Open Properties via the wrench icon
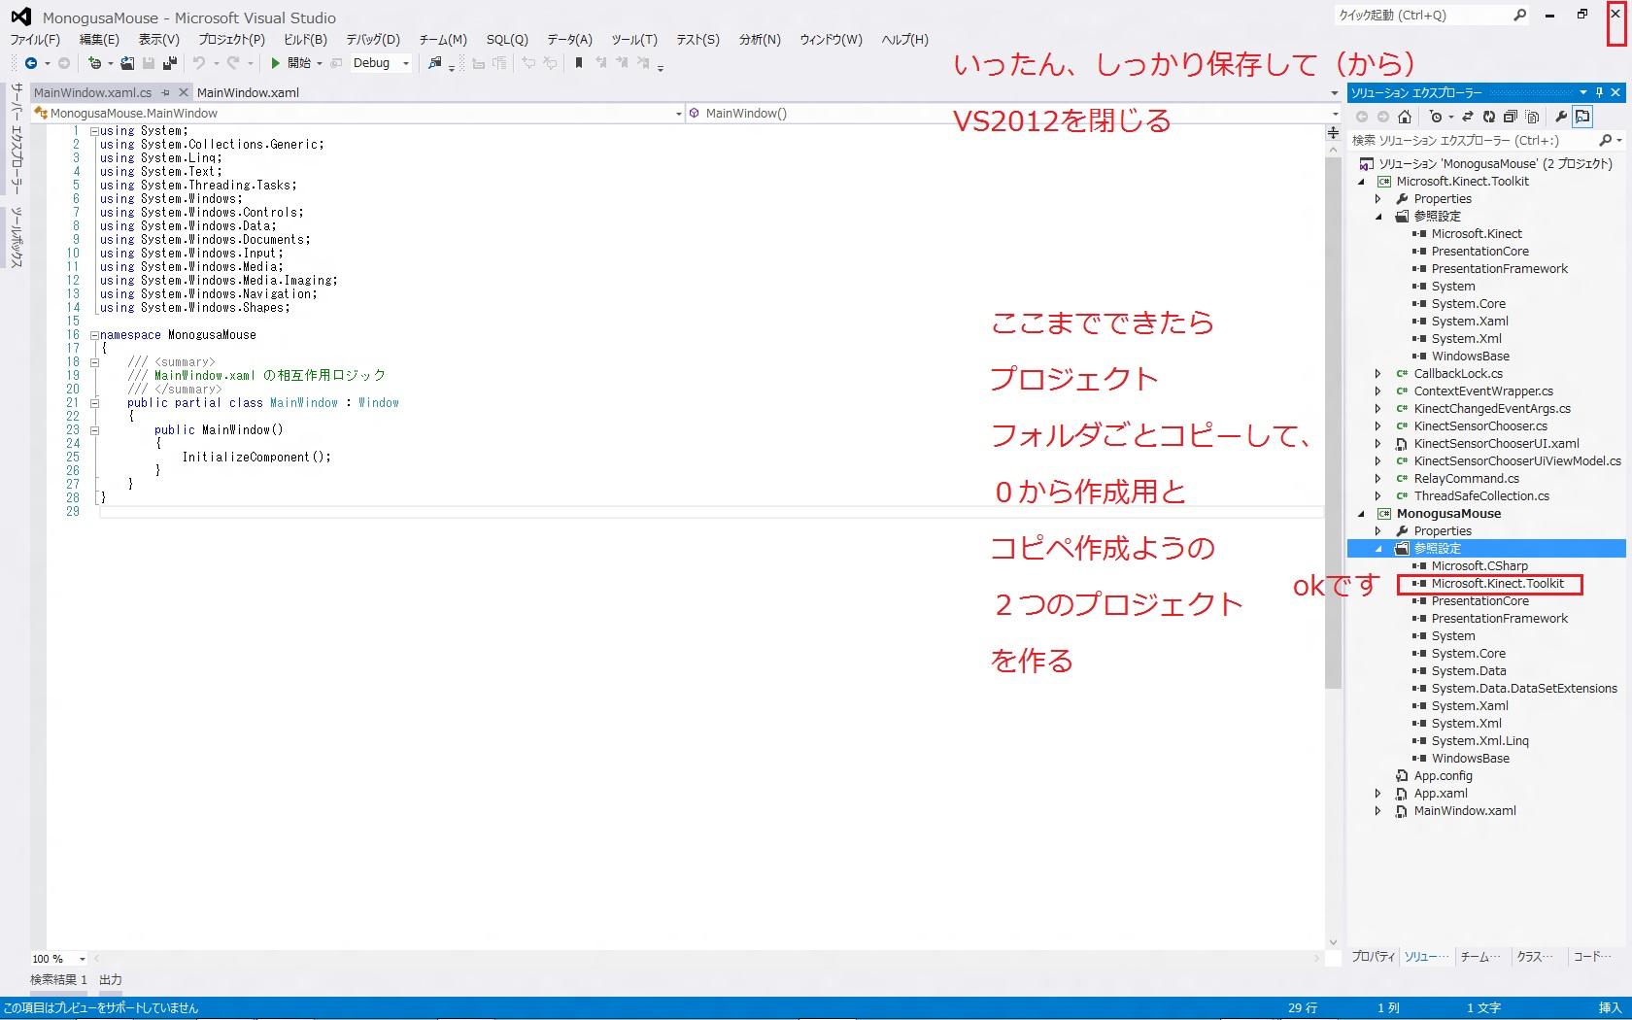This screenshot has width=1632, height=1020. point(1561,117)
